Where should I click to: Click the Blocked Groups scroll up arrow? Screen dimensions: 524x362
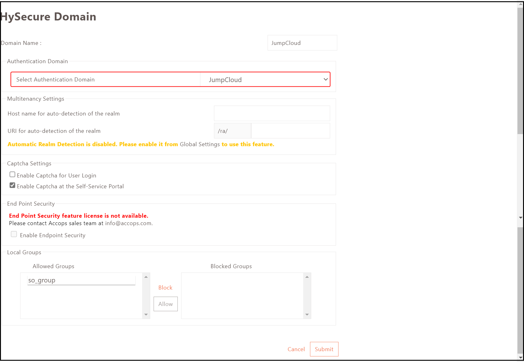307,277
